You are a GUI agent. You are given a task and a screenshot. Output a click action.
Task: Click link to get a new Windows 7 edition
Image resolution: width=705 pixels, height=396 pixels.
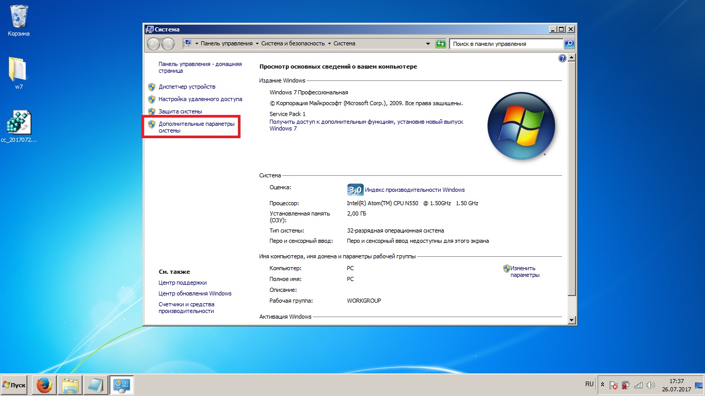(x=366, y=125)
